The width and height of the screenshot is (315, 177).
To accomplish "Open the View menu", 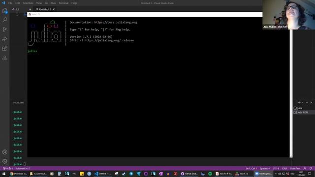I will pyautogui.click(x=39, y=3).
